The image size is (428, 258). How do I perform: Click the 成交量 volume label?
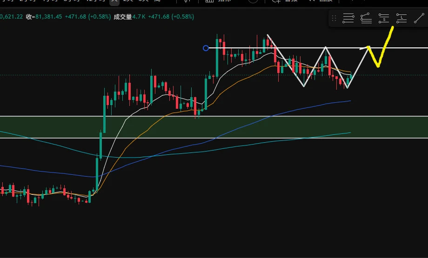click(122, 17)
